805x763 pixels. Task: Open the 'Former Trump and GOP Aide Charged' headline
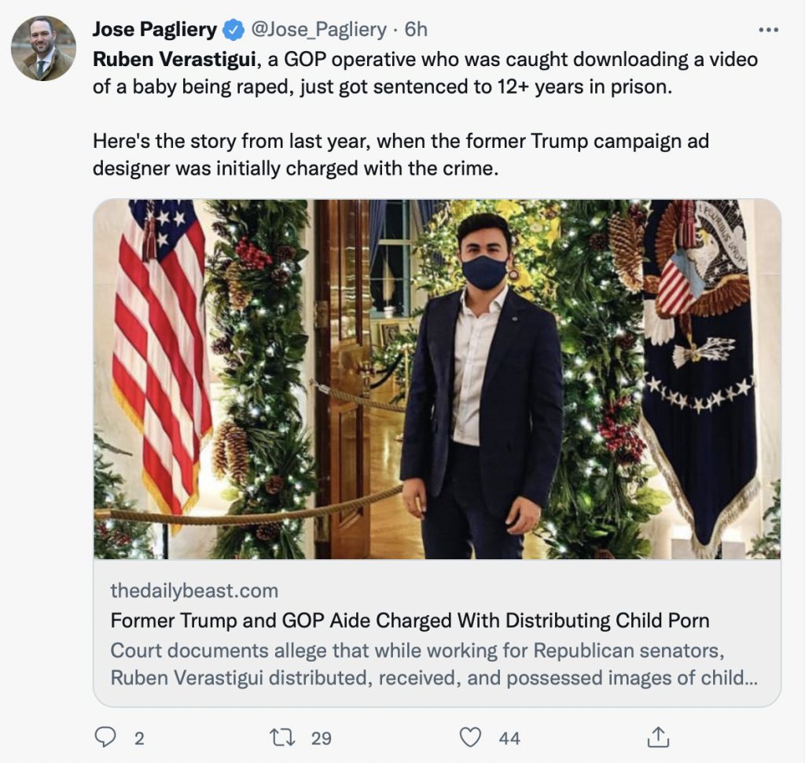coord(410,621)
